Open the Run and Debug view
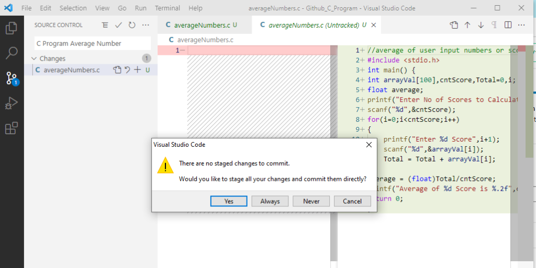The image size is (536, 268). coord(12,103)
